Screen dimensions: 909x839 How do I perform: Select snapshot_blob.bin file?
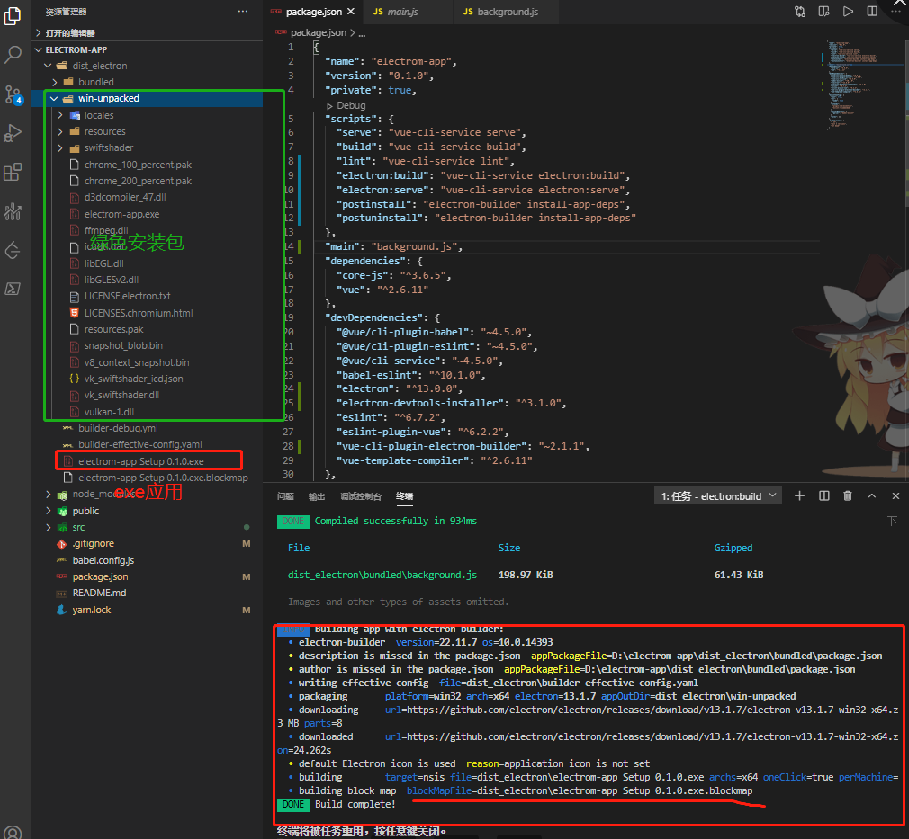148,346
